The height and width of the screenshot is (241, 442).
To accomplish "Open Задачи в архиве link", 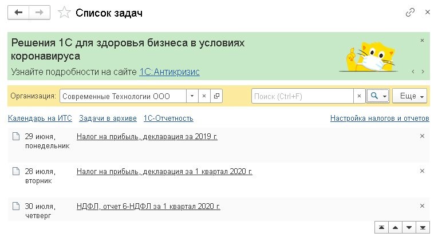I will click(108, 118).
